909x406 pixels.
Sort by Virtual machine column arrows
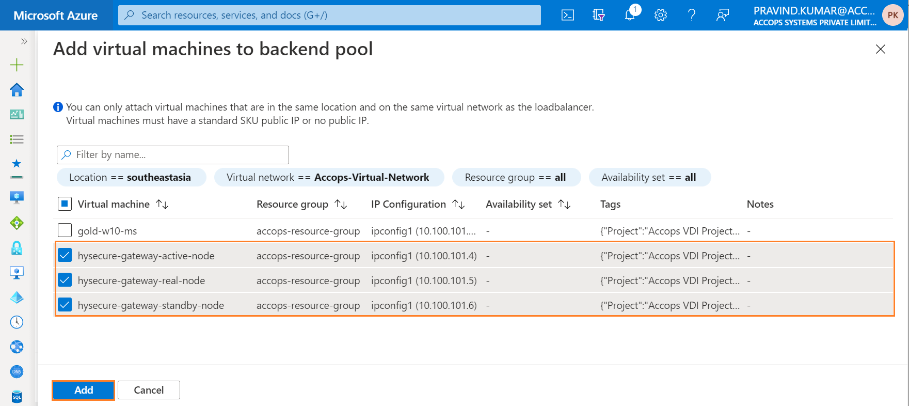(162, 205)
